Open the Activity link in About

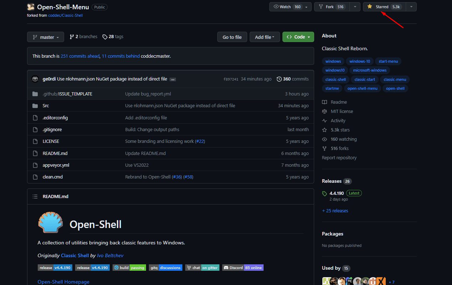coord(334,121)
